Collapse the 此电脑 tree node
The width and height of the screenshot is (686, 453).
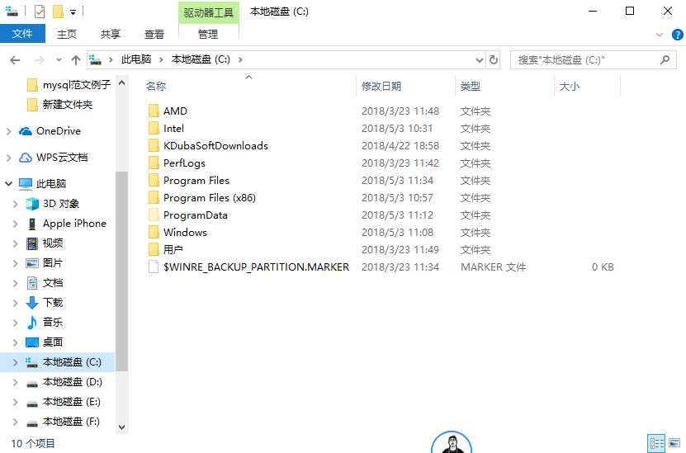coord(8,184)
